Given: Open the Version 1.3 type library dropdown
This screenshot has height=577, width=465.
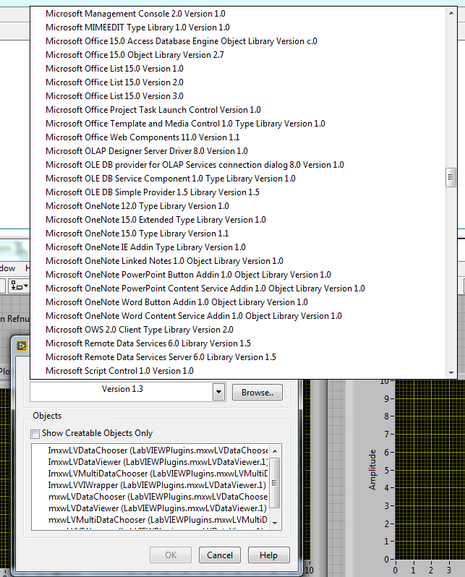Looking at the screenshot, I should point(218,392).
